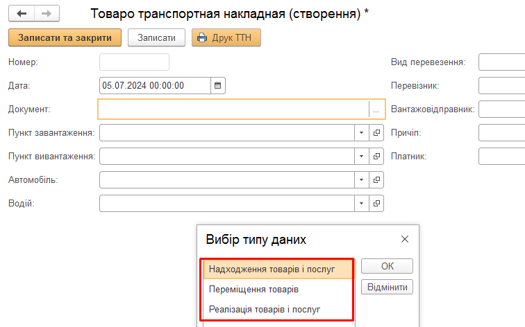Click the forward navigation arrow
The width and height of the screenshot is (525, 327).
pyautogui.click(x=47, y=13)
